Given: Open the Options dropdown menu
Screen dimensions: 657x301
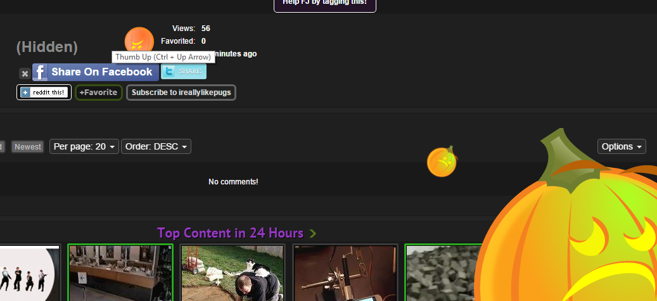Looking at the screenshot, I should tap(621, 146).
